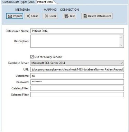Viewport: 129px width, 132px height.
Task: Click the Datasource Name label
Action: (x=17, y=31)
